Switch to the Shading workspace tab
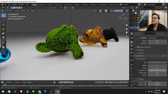Viewport: 168px width, 94px height. click(x=77, y=5)
